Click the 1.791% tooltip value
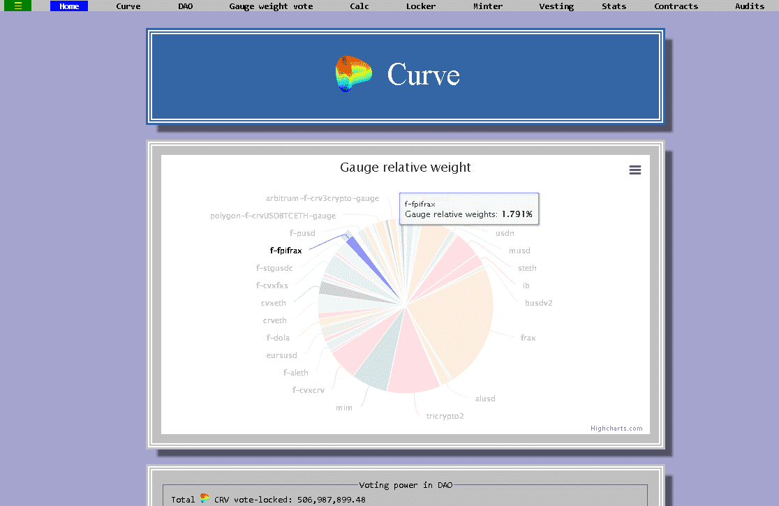The height and width of the screenshot is (506, 779). click(x=517, y=214)
